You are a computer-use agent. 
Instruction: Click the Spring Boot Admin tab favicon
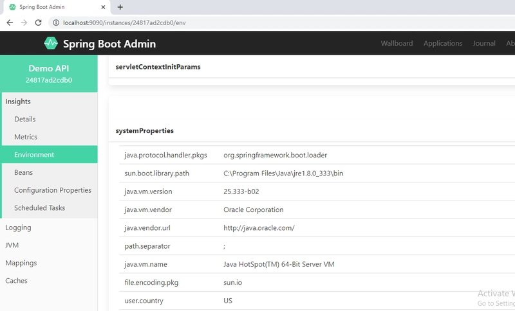[x=12, y=7]
